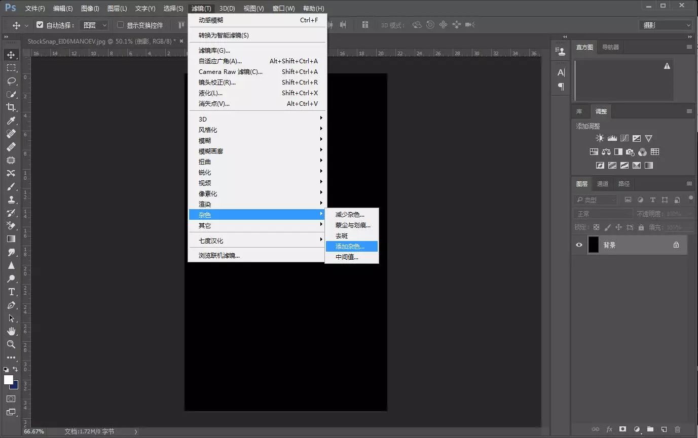
Task: Toggle the 自动选择 checkbox
Action: pyautogui.click(x=40, y=25)
